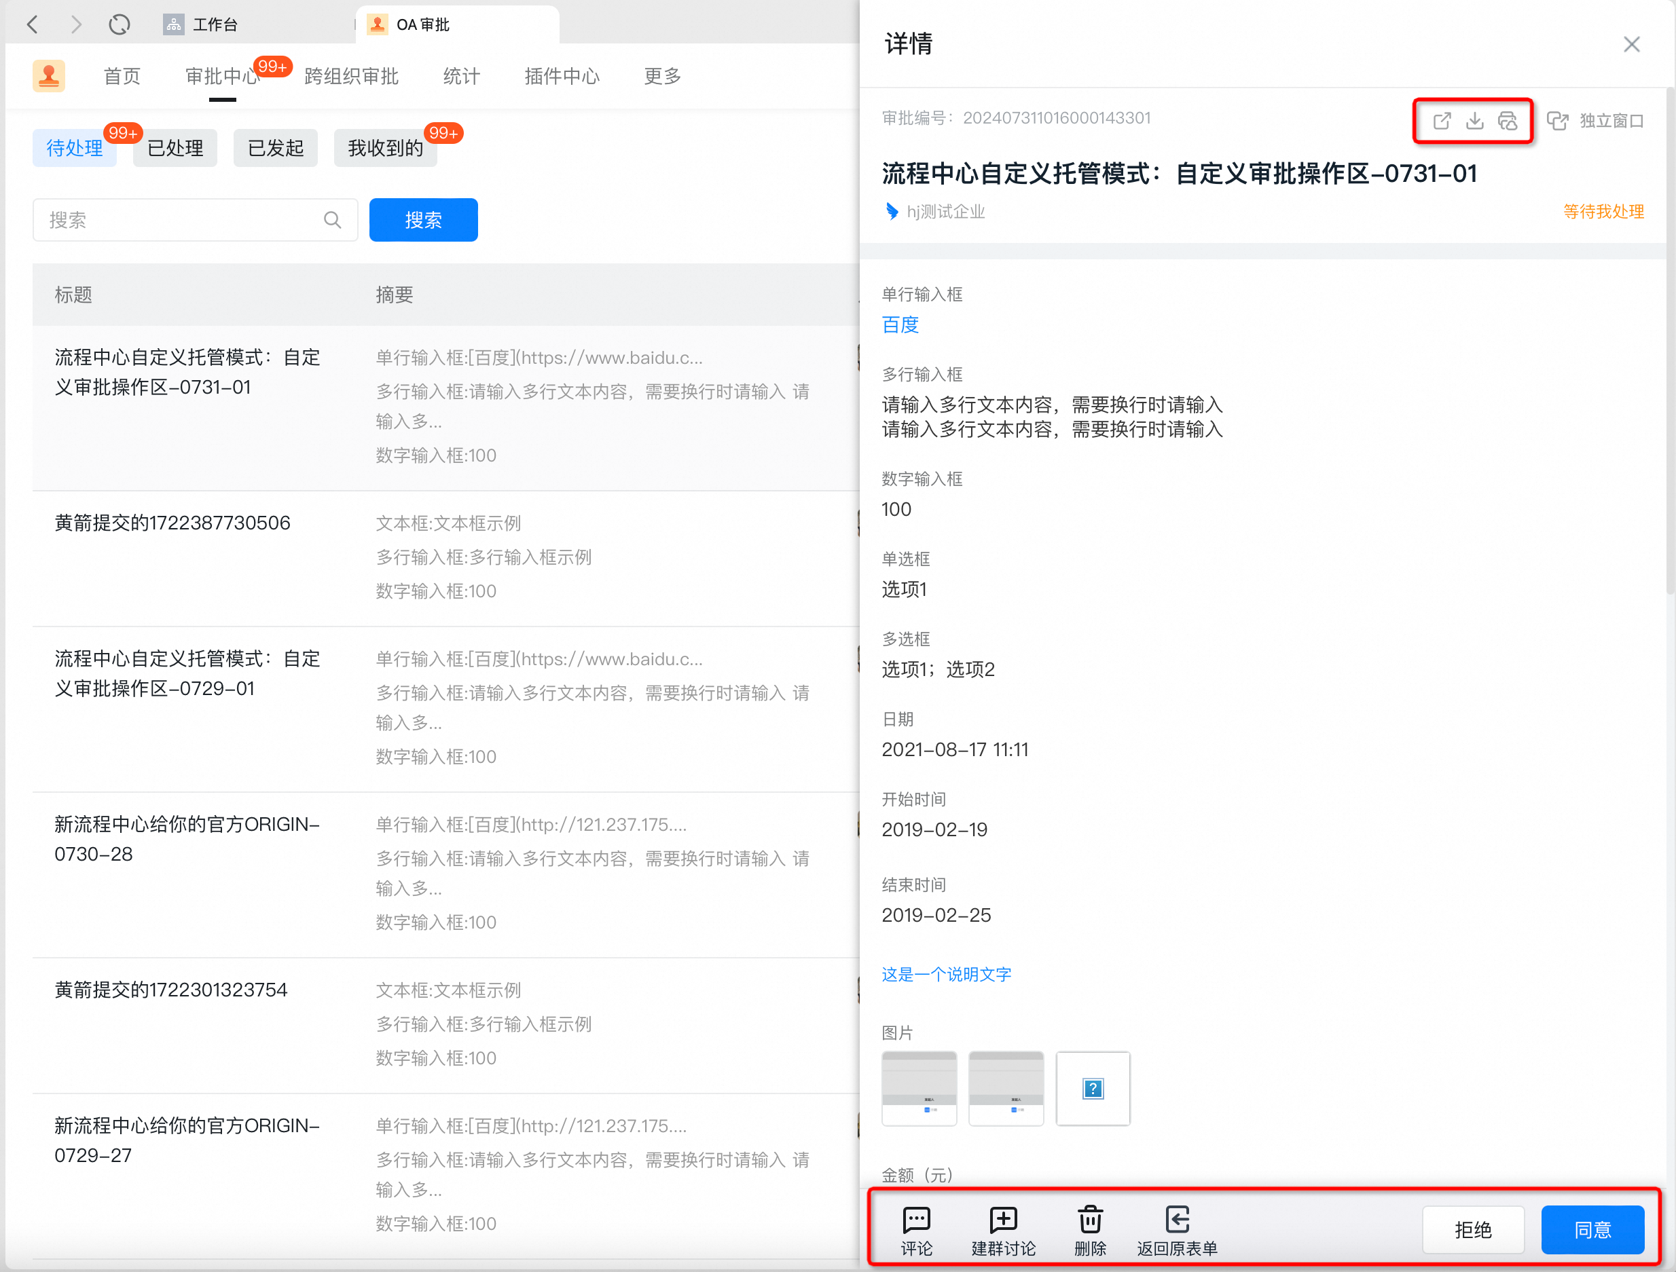This screenshot has width=1676, height=1272.
Task: Click the refresh icon in the top toolbar
Action: tap(120, 24)
